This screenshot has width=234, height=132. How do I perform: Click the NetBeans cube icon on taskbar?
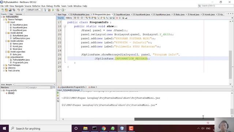[122, 128]
